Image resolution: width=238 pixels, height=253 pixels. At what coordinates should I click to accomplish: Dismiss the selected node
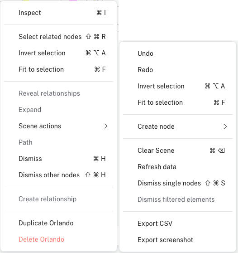point(59,159)
